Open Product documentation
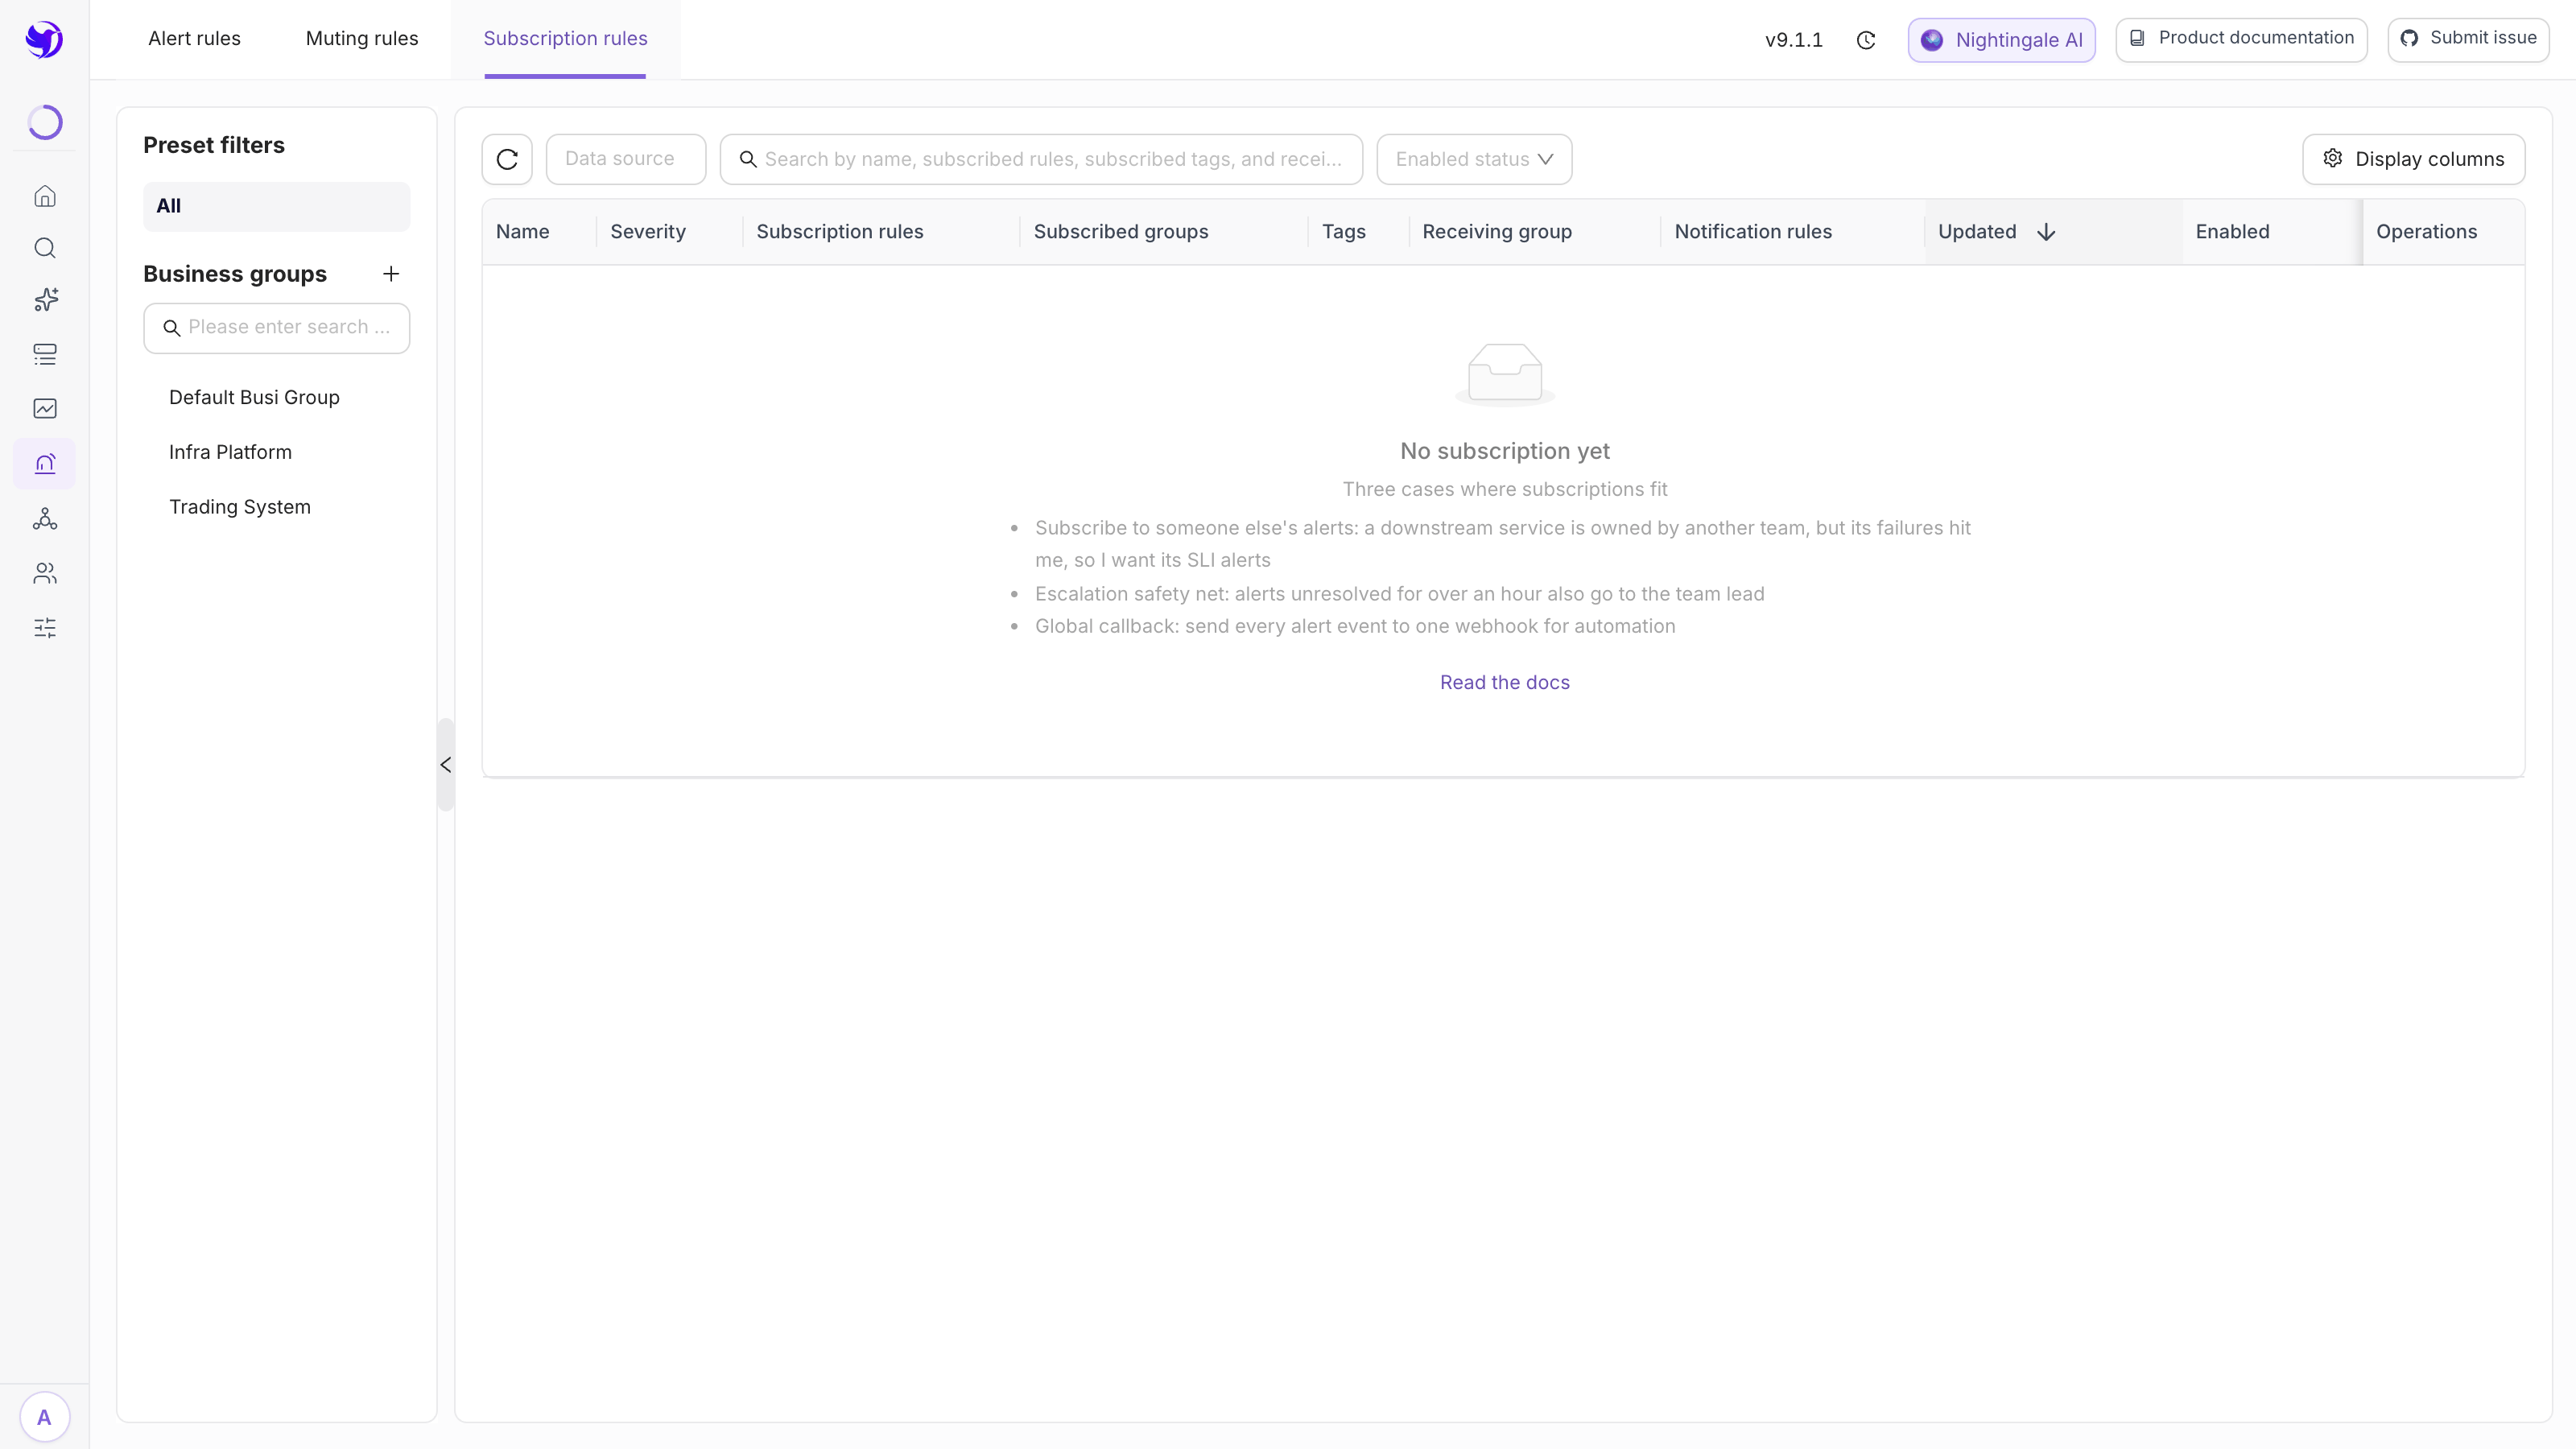 point(2241,39)
